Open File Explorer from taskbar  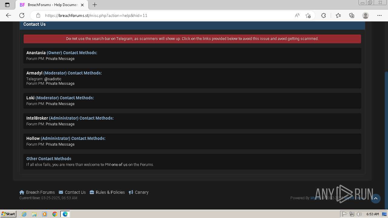34,214
